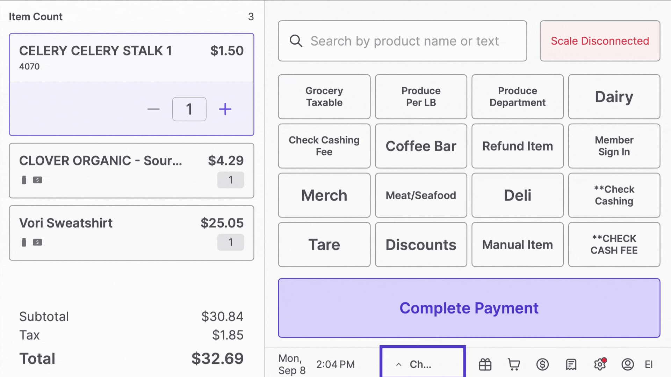671x377 pixels.
Task: Open the settings gear with red badge
Action: point(600,364)
